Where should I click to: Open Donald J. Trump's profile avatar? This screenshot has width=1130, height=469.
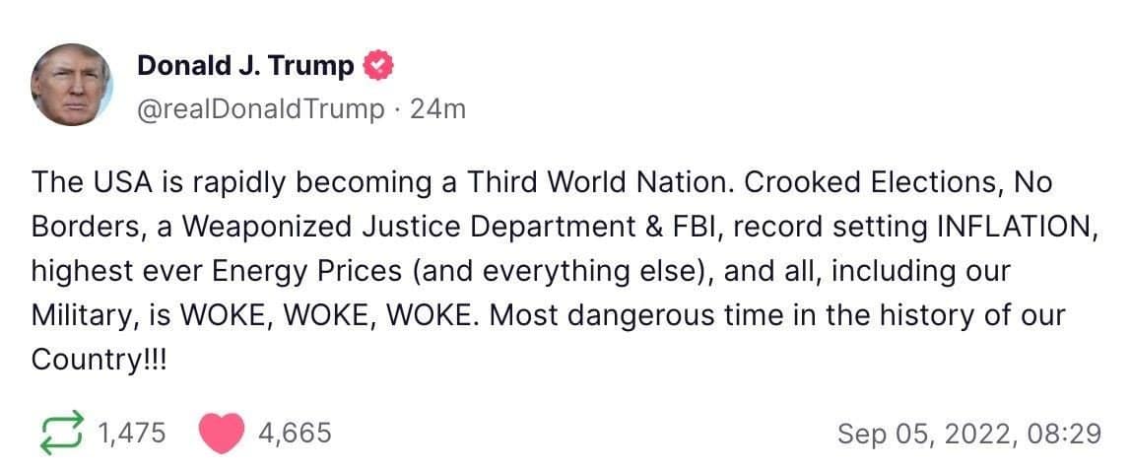pos(71,85)
